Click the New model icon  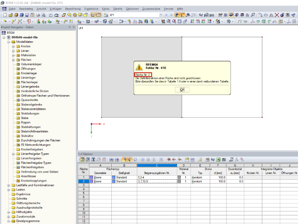(x=5, y=15)
